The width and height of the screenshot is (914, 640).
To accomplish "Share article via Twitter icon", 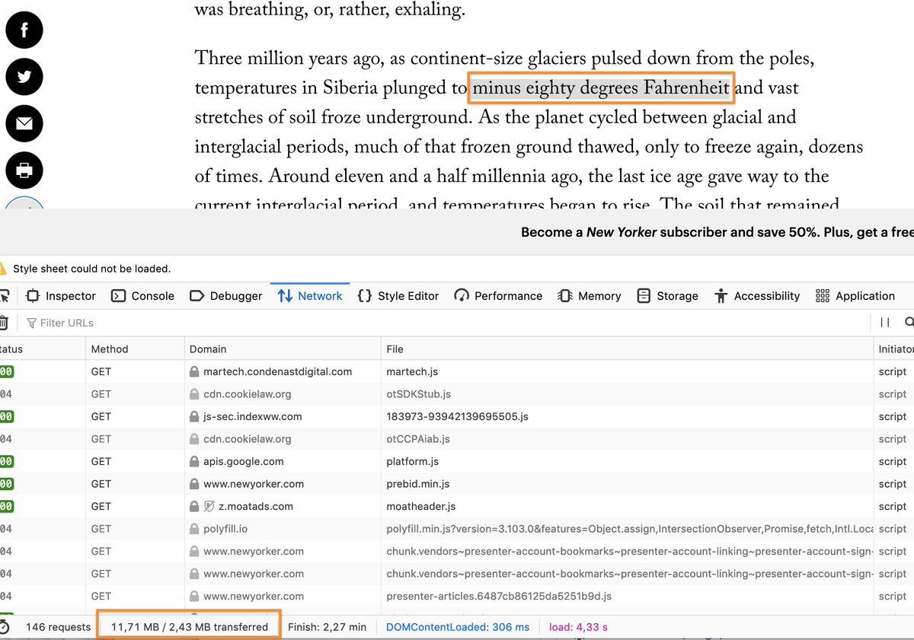I will [x=24, y=77].
